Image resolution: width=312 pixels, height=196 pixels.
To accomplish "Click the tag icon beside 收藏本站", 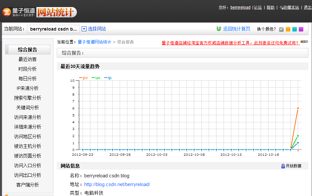I will coord(281,7).
